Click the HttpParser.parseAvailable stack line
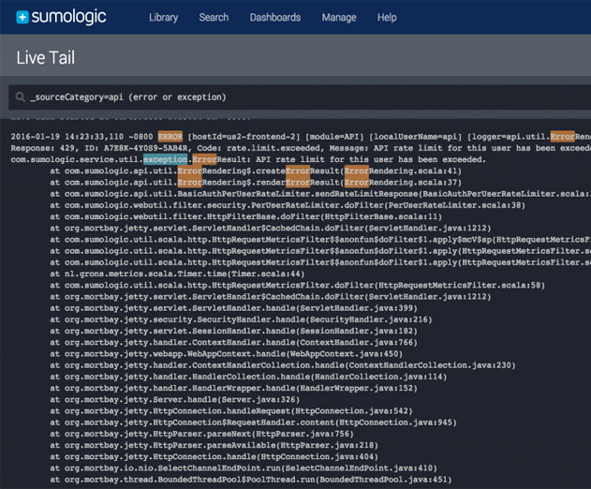Image resolution: width=591 pixels, height=489 pixels. click(x=214, y=445)
